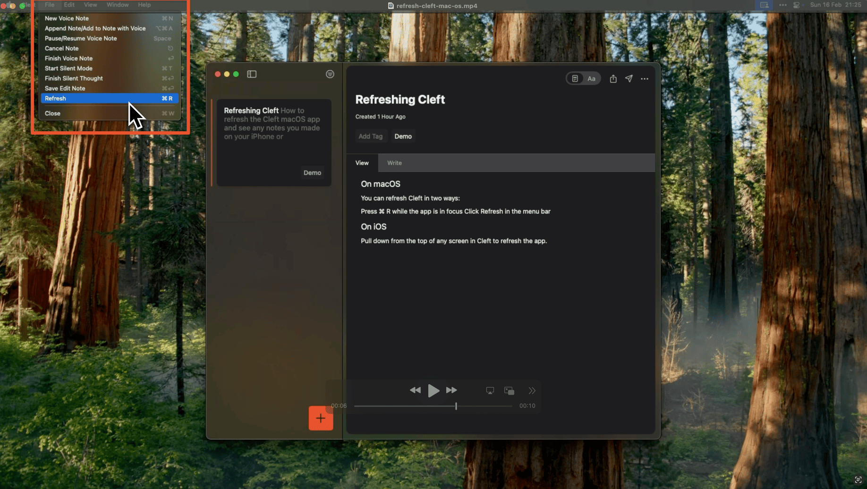The width and height of the screenshot is (867, 489).
Task: Click the orange new note plus button
Action: (x=321, y=418)
